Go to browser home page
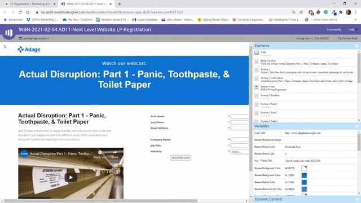This screenshot has width=361, height=203. pyautogui.click(x=28, y=12)
